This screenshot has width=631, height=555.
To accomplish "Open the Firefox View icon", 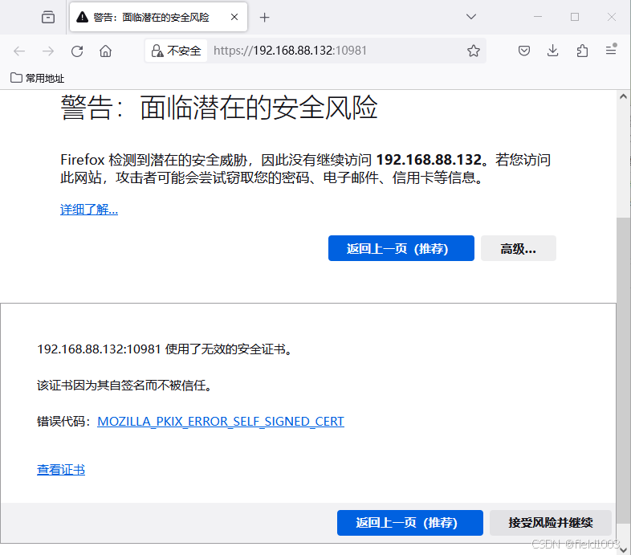I will pos(48,18).
